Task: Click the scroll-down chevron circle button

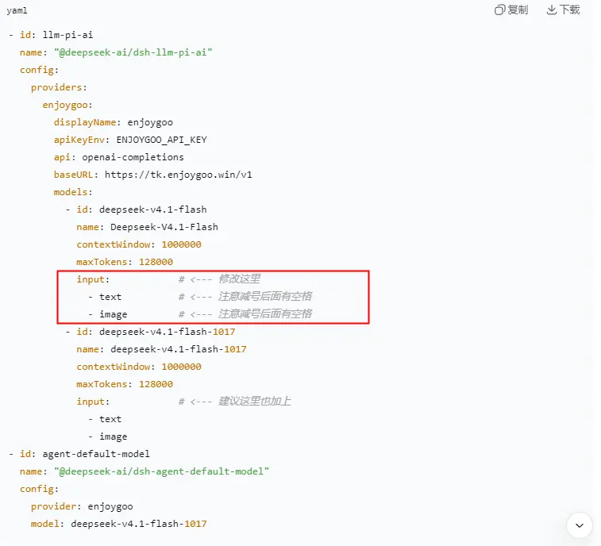Action: (x=579, y=525)
